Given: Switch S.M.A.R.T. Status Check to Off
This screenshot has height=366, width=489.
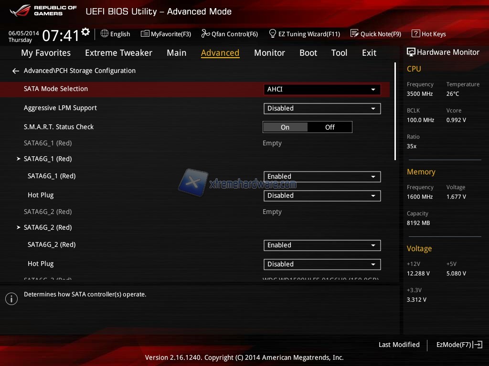Looking at the screenshot, I should pos(330,127).
